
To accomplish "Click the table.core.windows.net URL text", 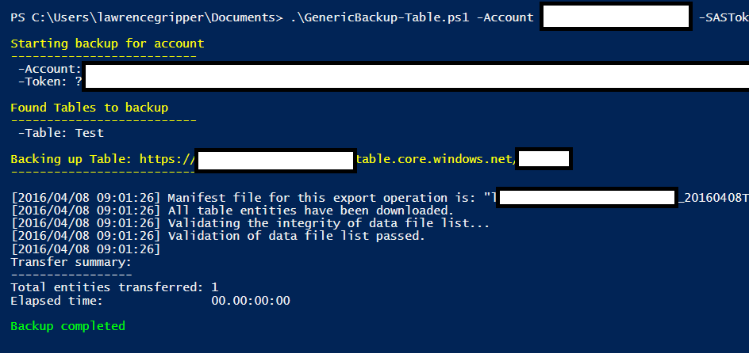I will pyautogui.click(x=436, y=159).
